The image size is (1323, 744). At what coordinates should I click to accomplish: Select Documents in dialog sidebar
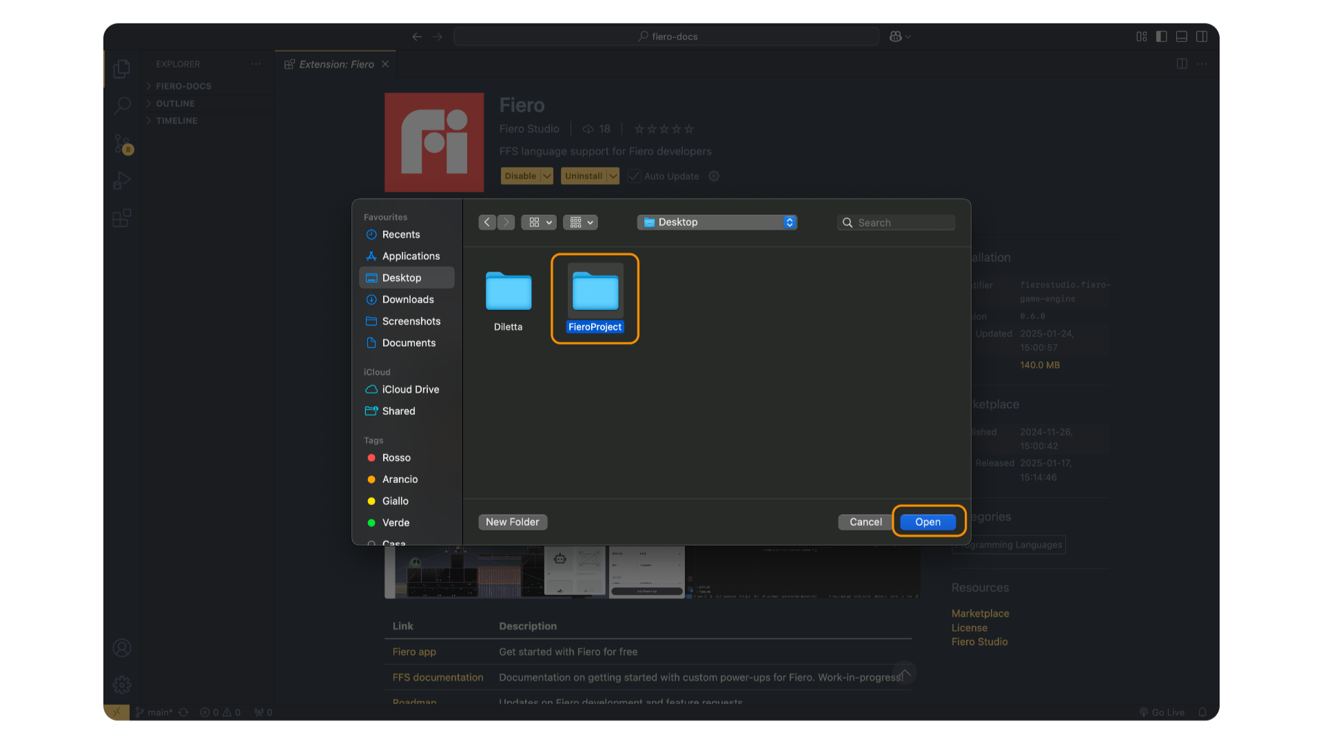click(407, 343)
